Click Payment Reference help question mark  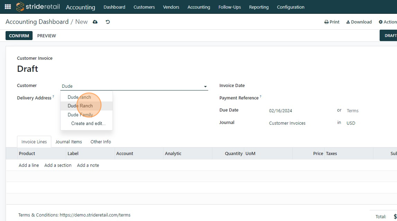261,97
